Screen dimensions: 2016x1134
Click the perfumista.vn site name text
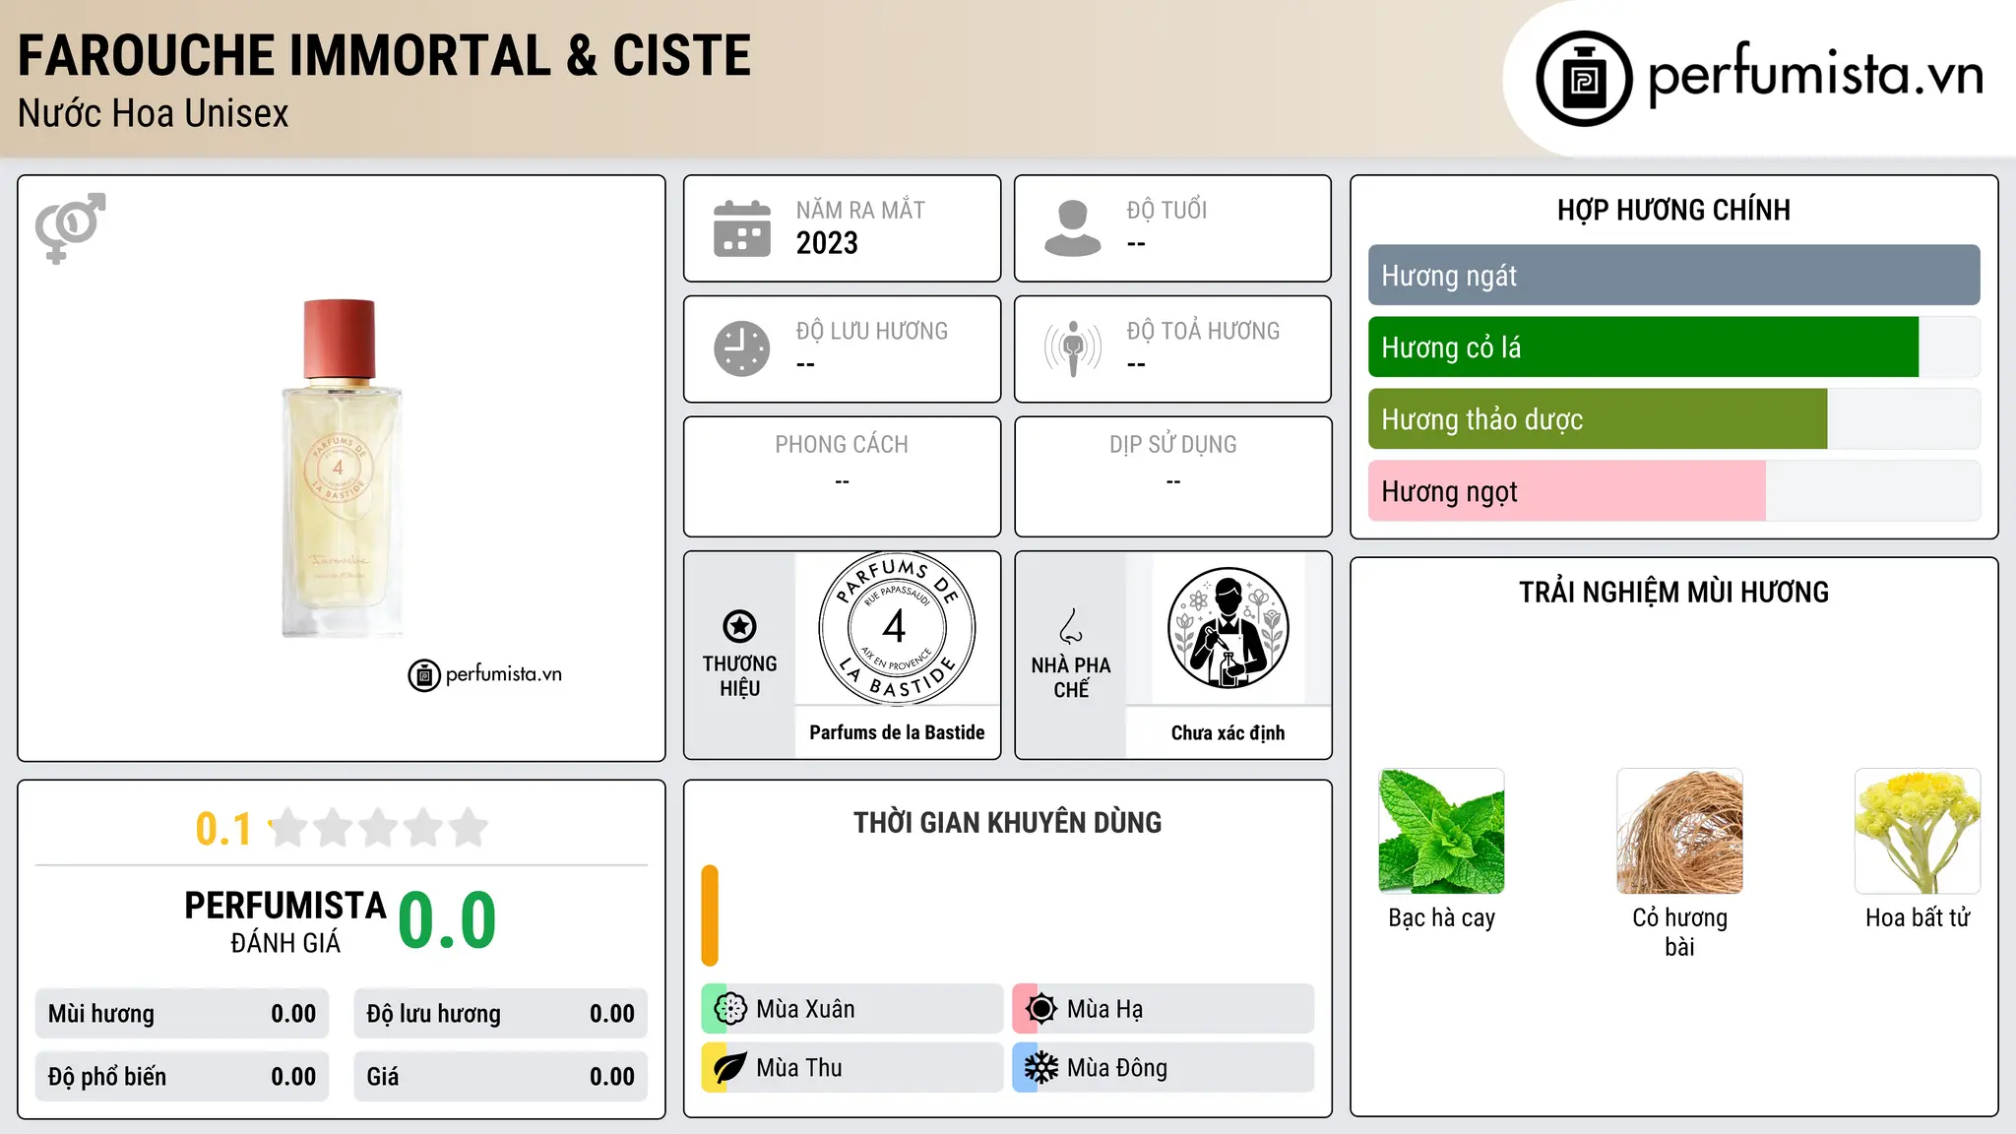1816,76
